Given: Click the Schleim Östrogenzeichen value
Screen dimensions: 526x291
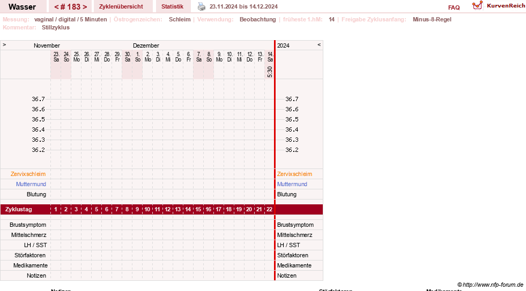Looking at the screenshot, I should (180, 19).
